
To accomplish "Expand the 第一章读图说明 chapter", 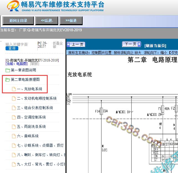I will click(23, 70).
